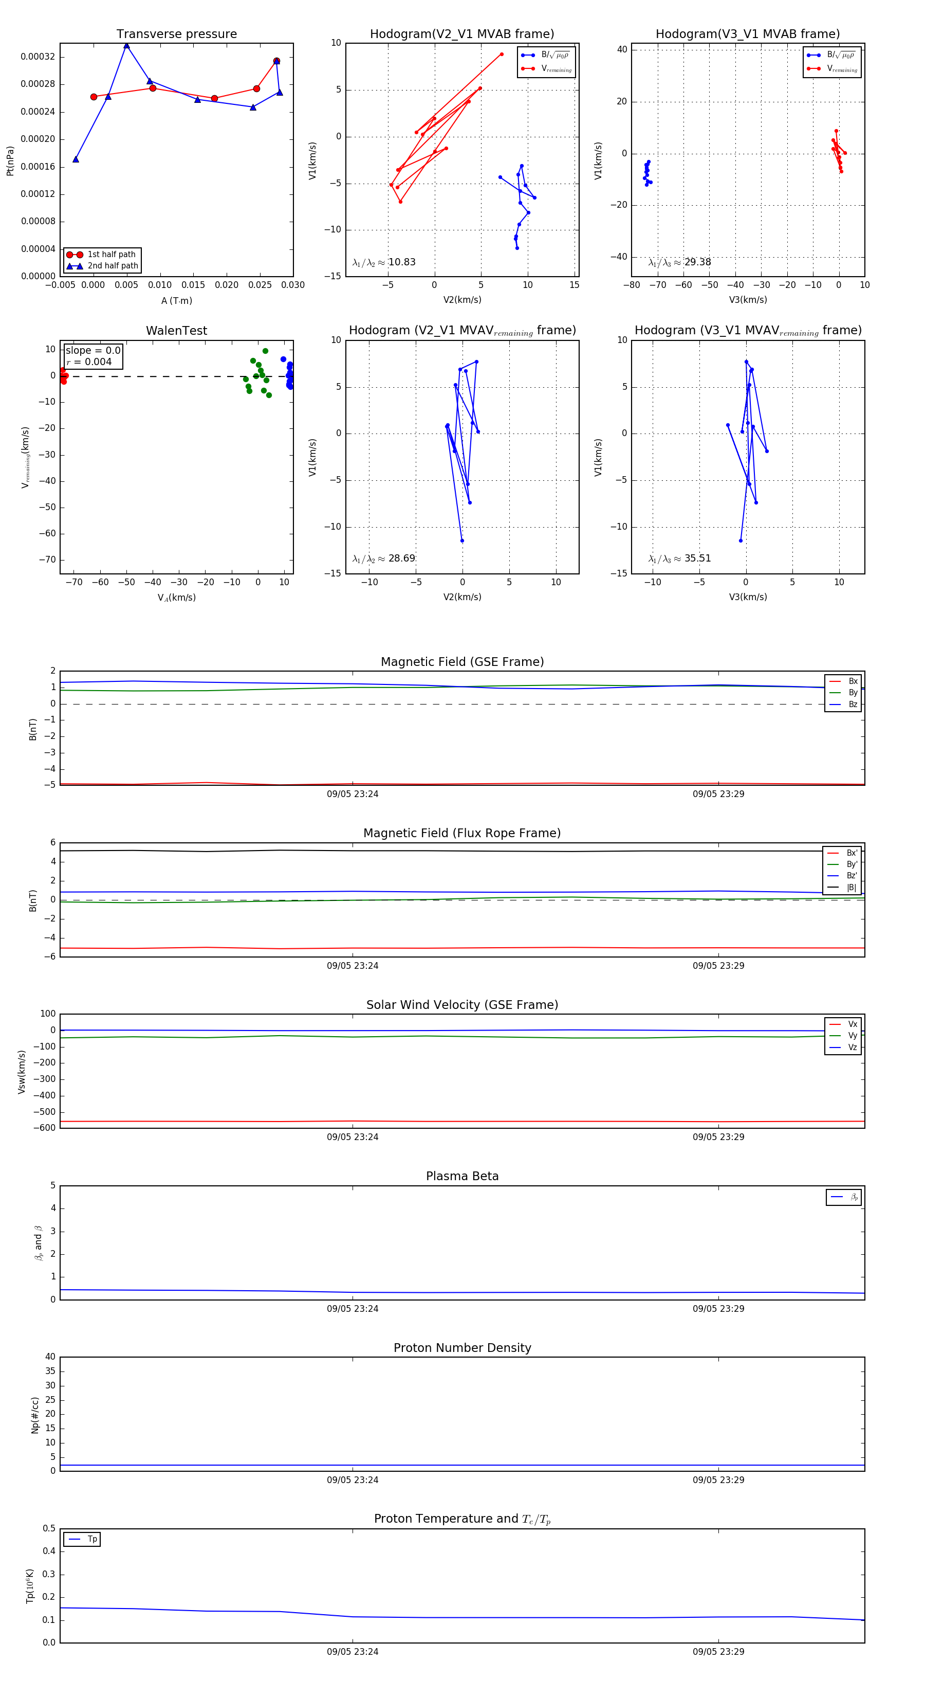
Task: Click the 'Tp(10^6K)' y-axis label
Action: click(30, 1586)
